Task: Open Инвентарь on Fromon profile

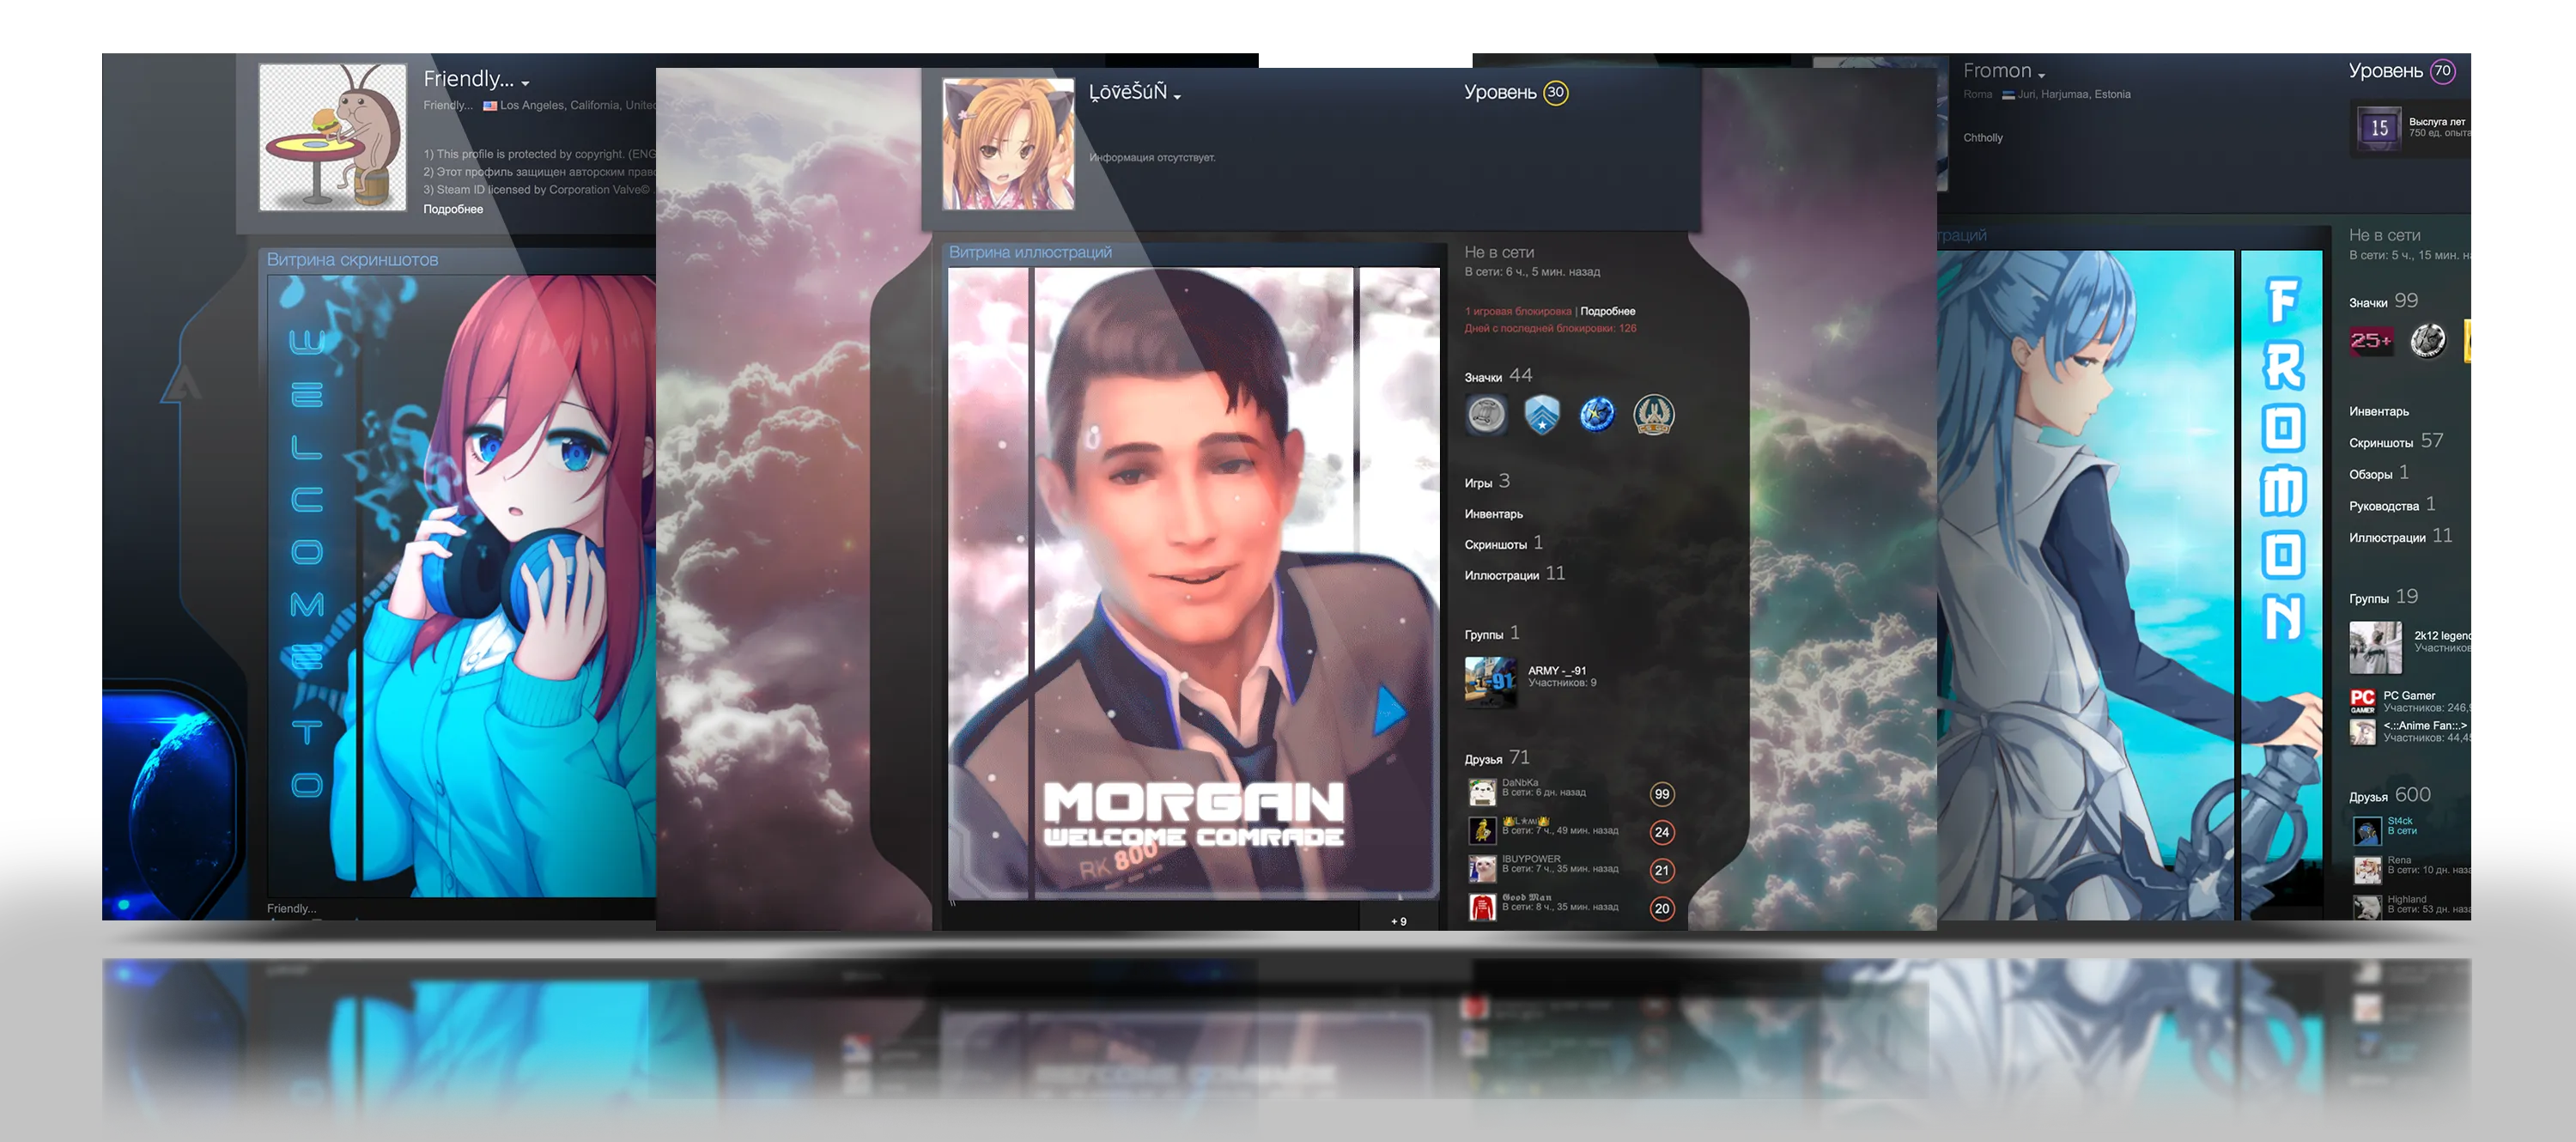Action: tap(2379, 411)
